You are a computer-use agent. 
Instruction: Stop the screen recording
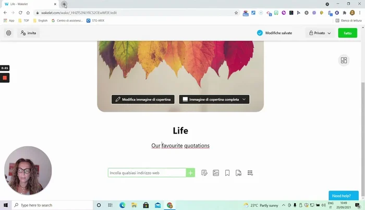5,78
